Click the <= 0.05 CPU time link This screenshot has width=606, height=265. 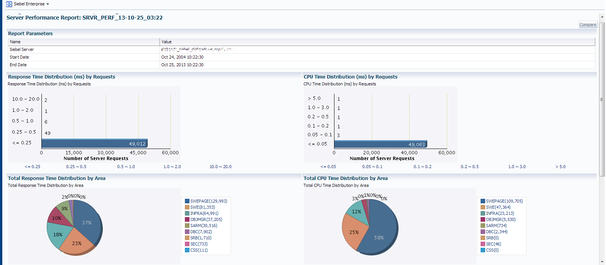328,167
